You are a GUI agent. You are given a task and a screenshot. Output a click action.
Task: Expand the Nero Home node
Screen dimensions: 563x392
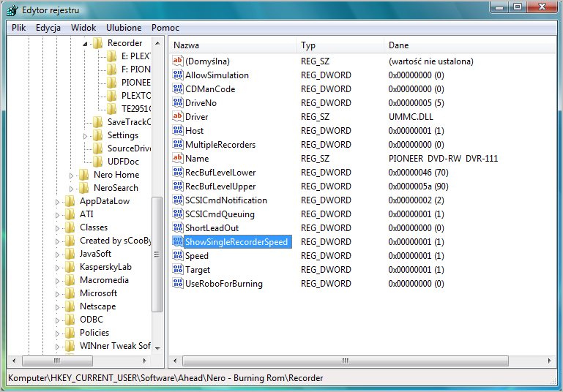[x=71, y=176]
